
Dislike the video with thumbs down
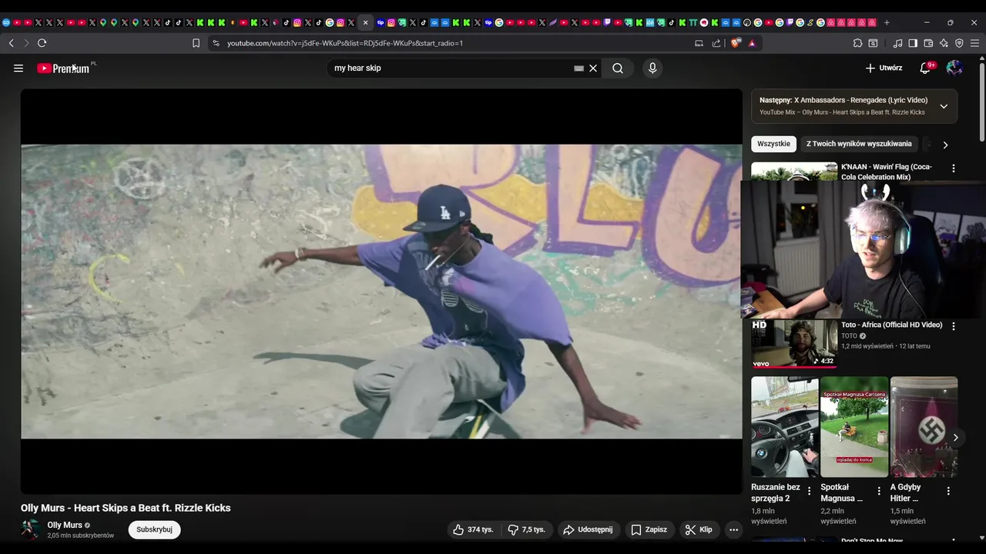(x=527, y=529)
